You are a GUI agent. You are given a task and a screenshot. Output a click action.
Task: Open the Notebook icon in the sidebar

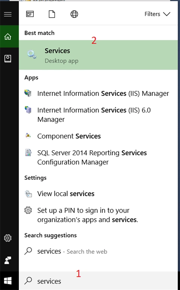pyautogui.click(x=8, y=59)
